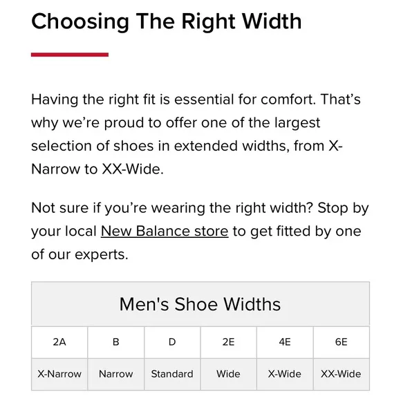Click the Narrow label cell
This screenshot has height=401, width=401.
(116, 374)
